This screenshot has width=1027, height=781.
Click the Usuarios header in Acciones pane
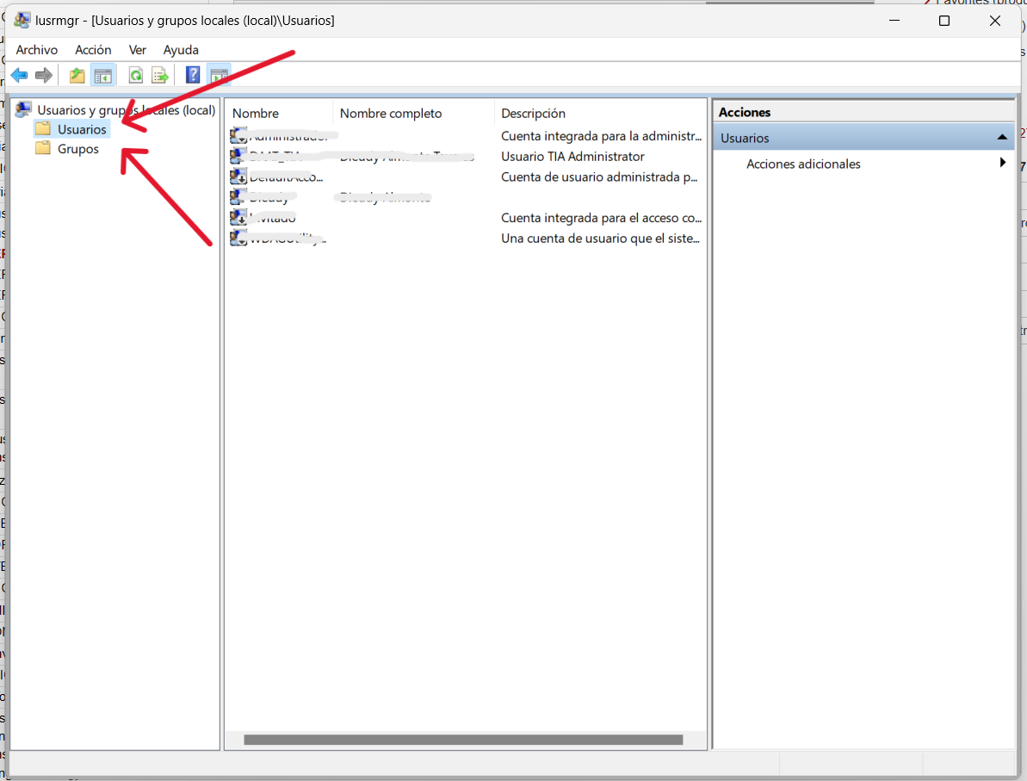[864, 138]
